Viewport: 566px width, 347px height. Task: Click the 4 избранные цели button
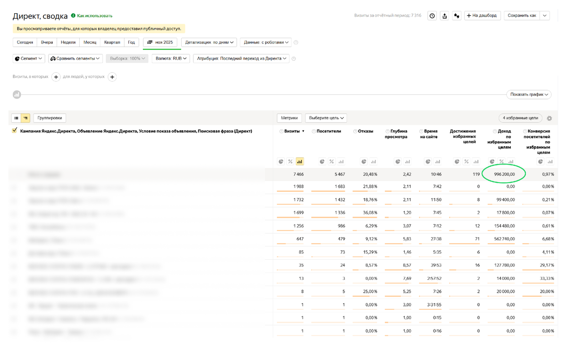pos(520,118)
